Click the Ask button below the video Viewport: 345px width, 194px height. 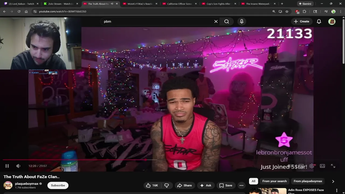(206, 185)
